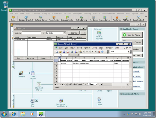Image resolution: width=156 pixels, height=118 pixels.
Task: Click the Home icon in QuickBooks toolbar
Action: click(13, 18)
